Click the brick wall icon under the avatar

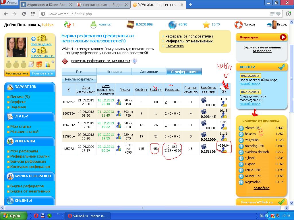(x=39, y=64)
